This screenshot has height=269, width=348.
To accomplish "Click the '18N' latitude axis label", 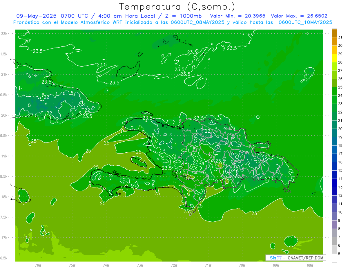I will (5, 197).
